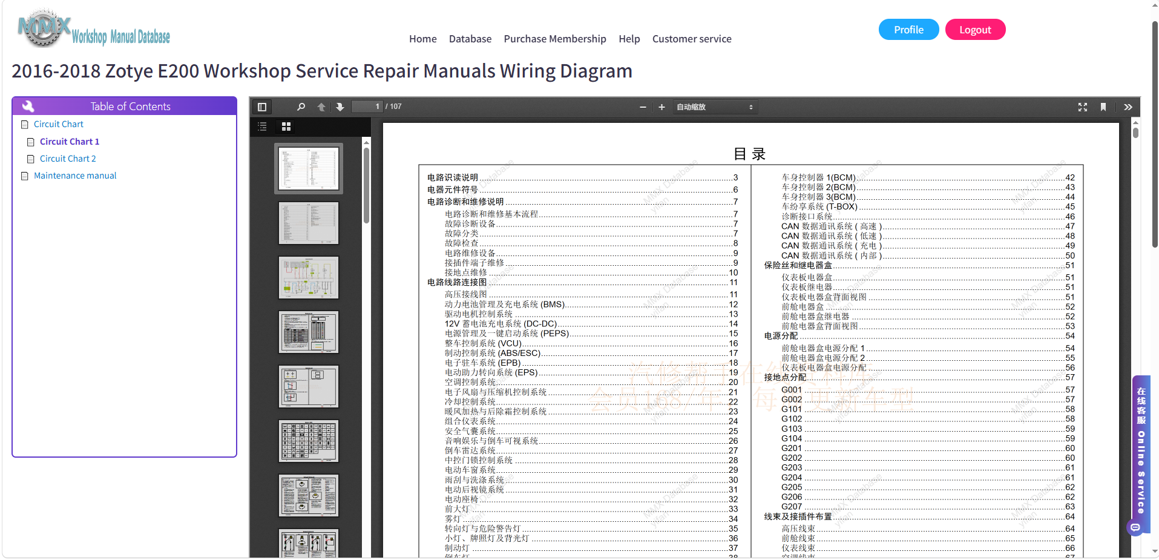This screenshot has height=560, width=1159.
Task: Open the Help page
Action: [x=629, y=39]
